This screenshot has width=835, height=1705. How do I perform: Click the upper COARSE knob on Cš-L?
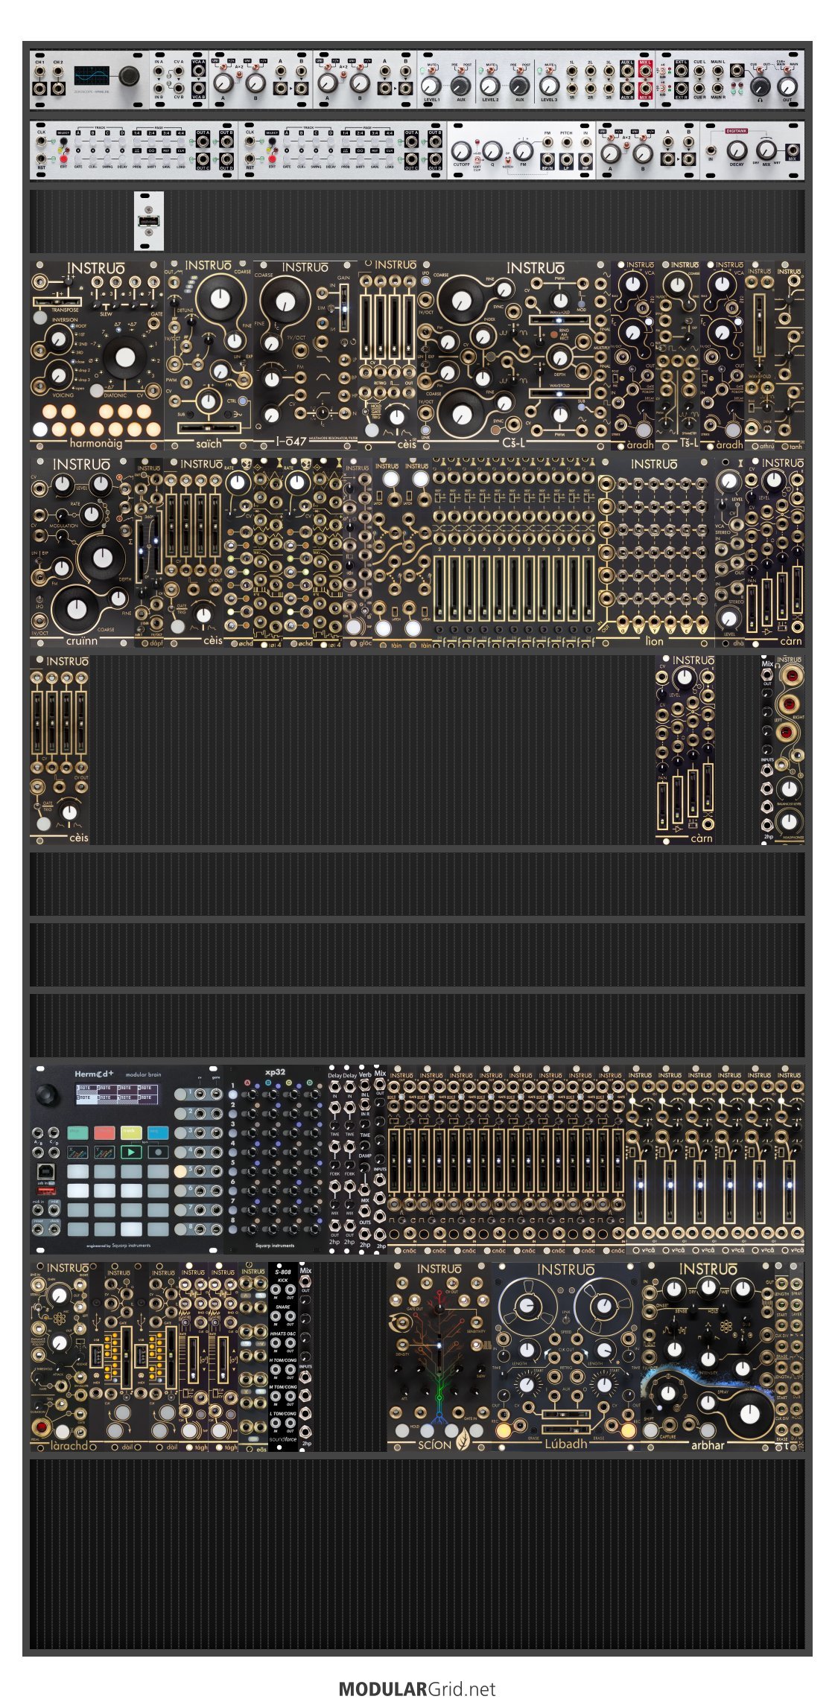[462, 300]
